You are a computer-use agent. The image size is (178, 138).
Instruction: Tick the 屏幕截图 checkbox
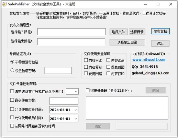coord(108,67)
